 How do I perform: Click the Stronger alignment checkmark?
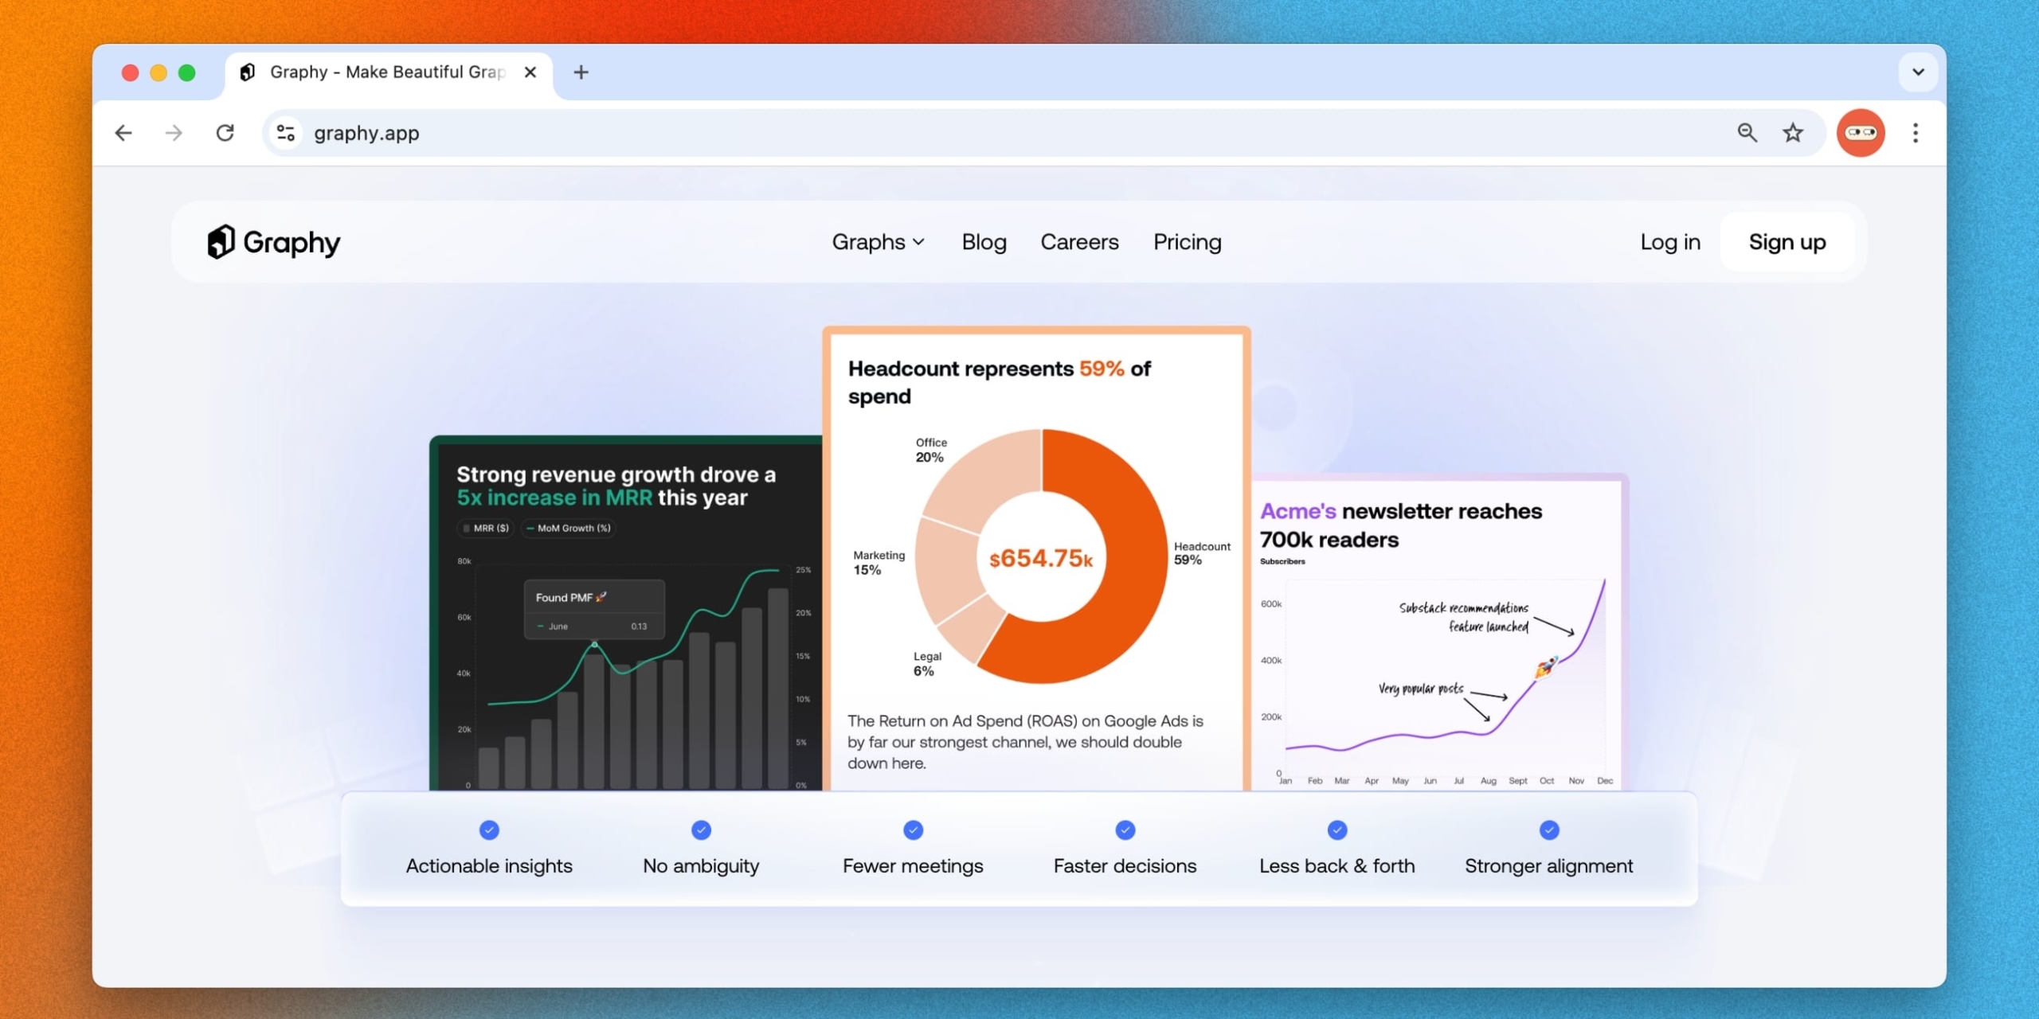(x=1548, y=830)
